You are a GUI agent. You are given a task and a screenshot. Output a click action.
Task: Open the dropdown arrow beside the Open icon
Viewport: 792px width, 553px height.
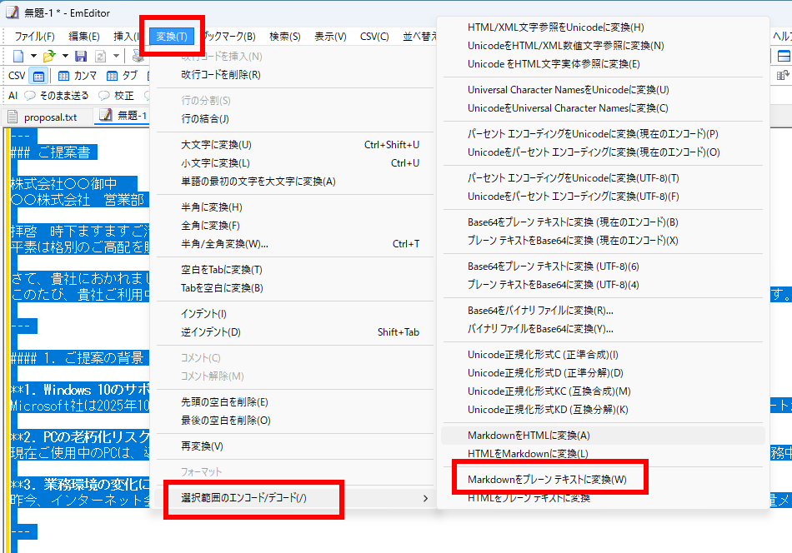coord(63,56)
